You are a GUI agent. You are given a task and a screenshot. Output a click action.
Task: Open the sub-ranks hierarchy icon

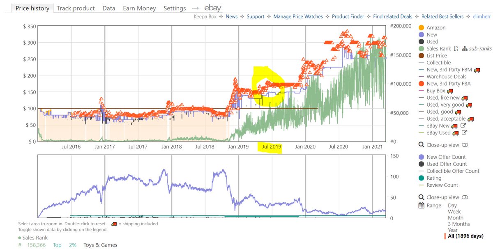[x=465, y=49]
